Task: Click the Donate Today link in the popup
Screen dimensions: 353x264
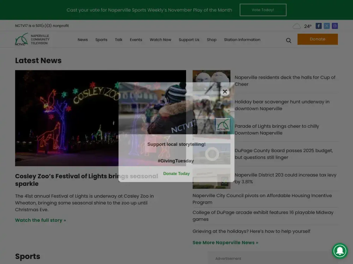Action: [x=176, y=173]
